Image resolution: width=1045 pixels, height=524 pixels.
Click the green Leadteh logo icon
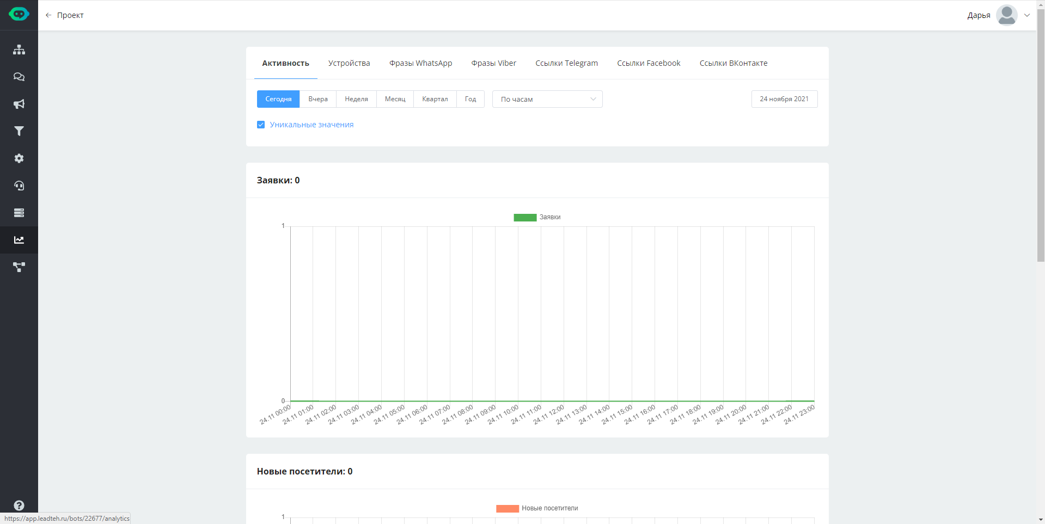[x=19, y=14]
